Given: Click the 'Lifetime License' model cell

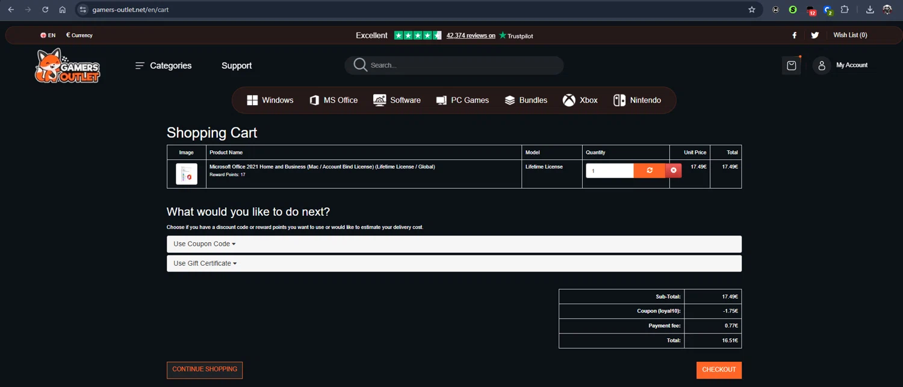Looking at the screenshot, I should 544,166.
